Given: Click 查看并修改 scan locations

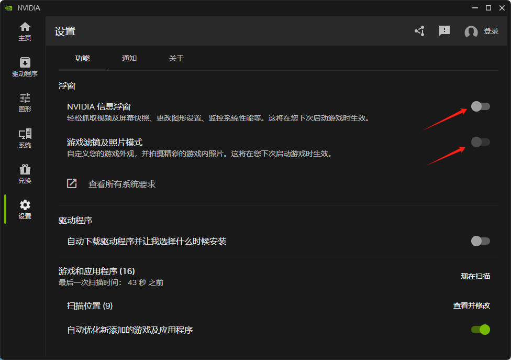Looking at the screenshot, I should tap(471, 306).
